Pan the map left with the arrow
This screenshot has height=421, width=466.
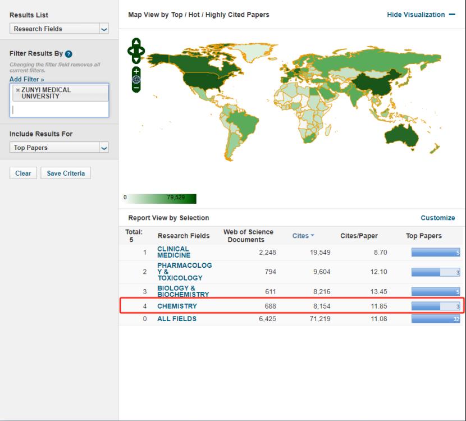click(131, 51)
